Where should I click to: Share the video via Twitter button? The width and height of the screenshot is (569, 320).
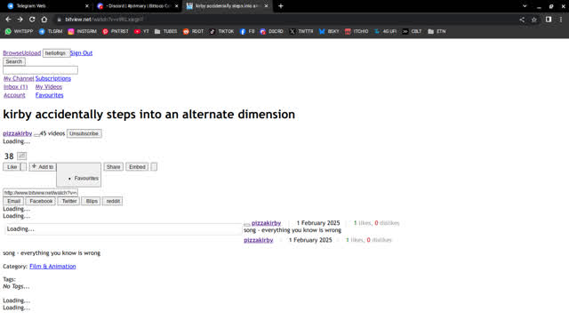pyautogui.click(x=69, y=201)
